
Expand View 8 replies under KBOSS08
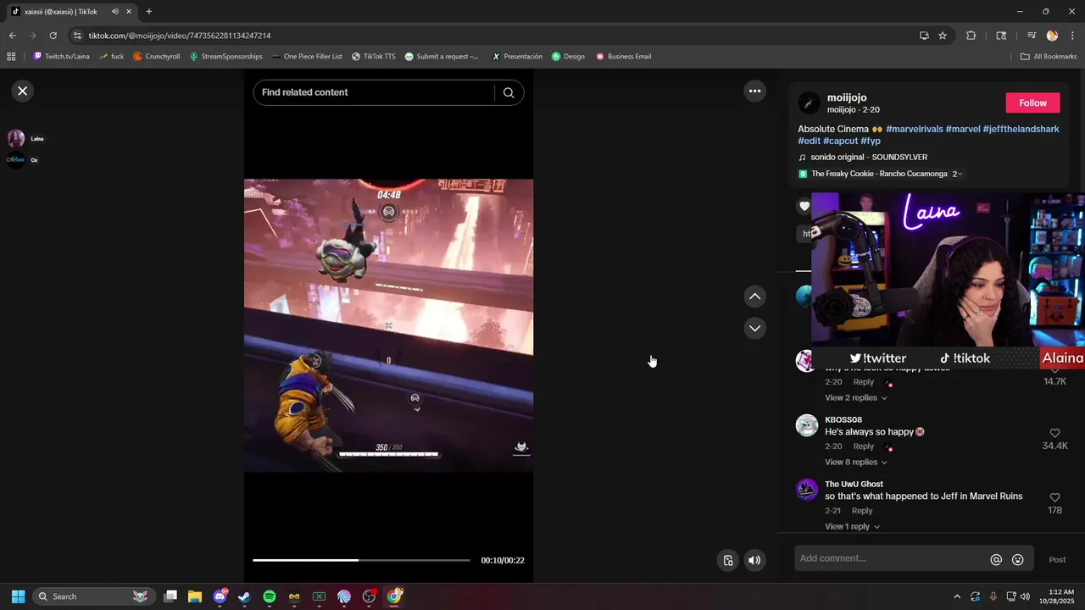coord(856,462)
